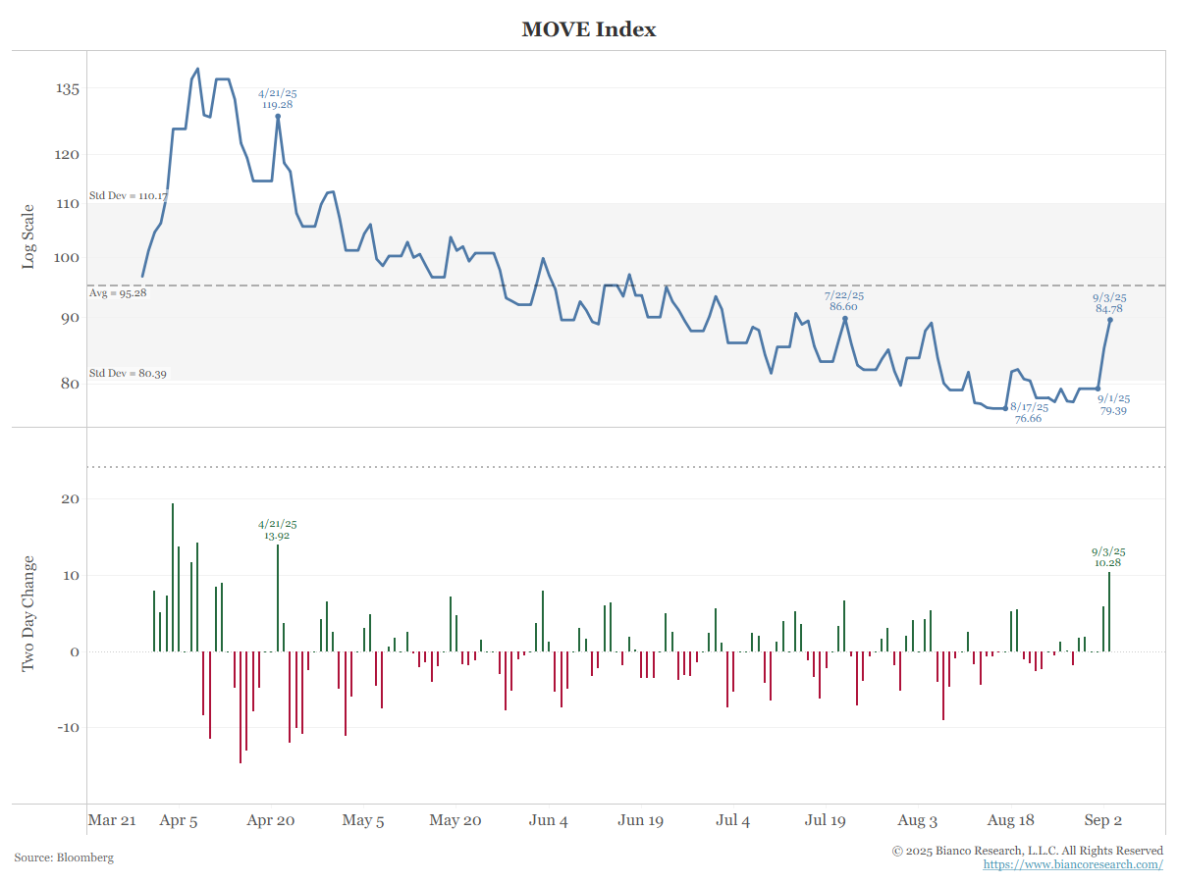Screen dimensions: 1178x883
Task: Click the 4/21/25 peak marker at 119.28
Action: (x=278, y=116)
